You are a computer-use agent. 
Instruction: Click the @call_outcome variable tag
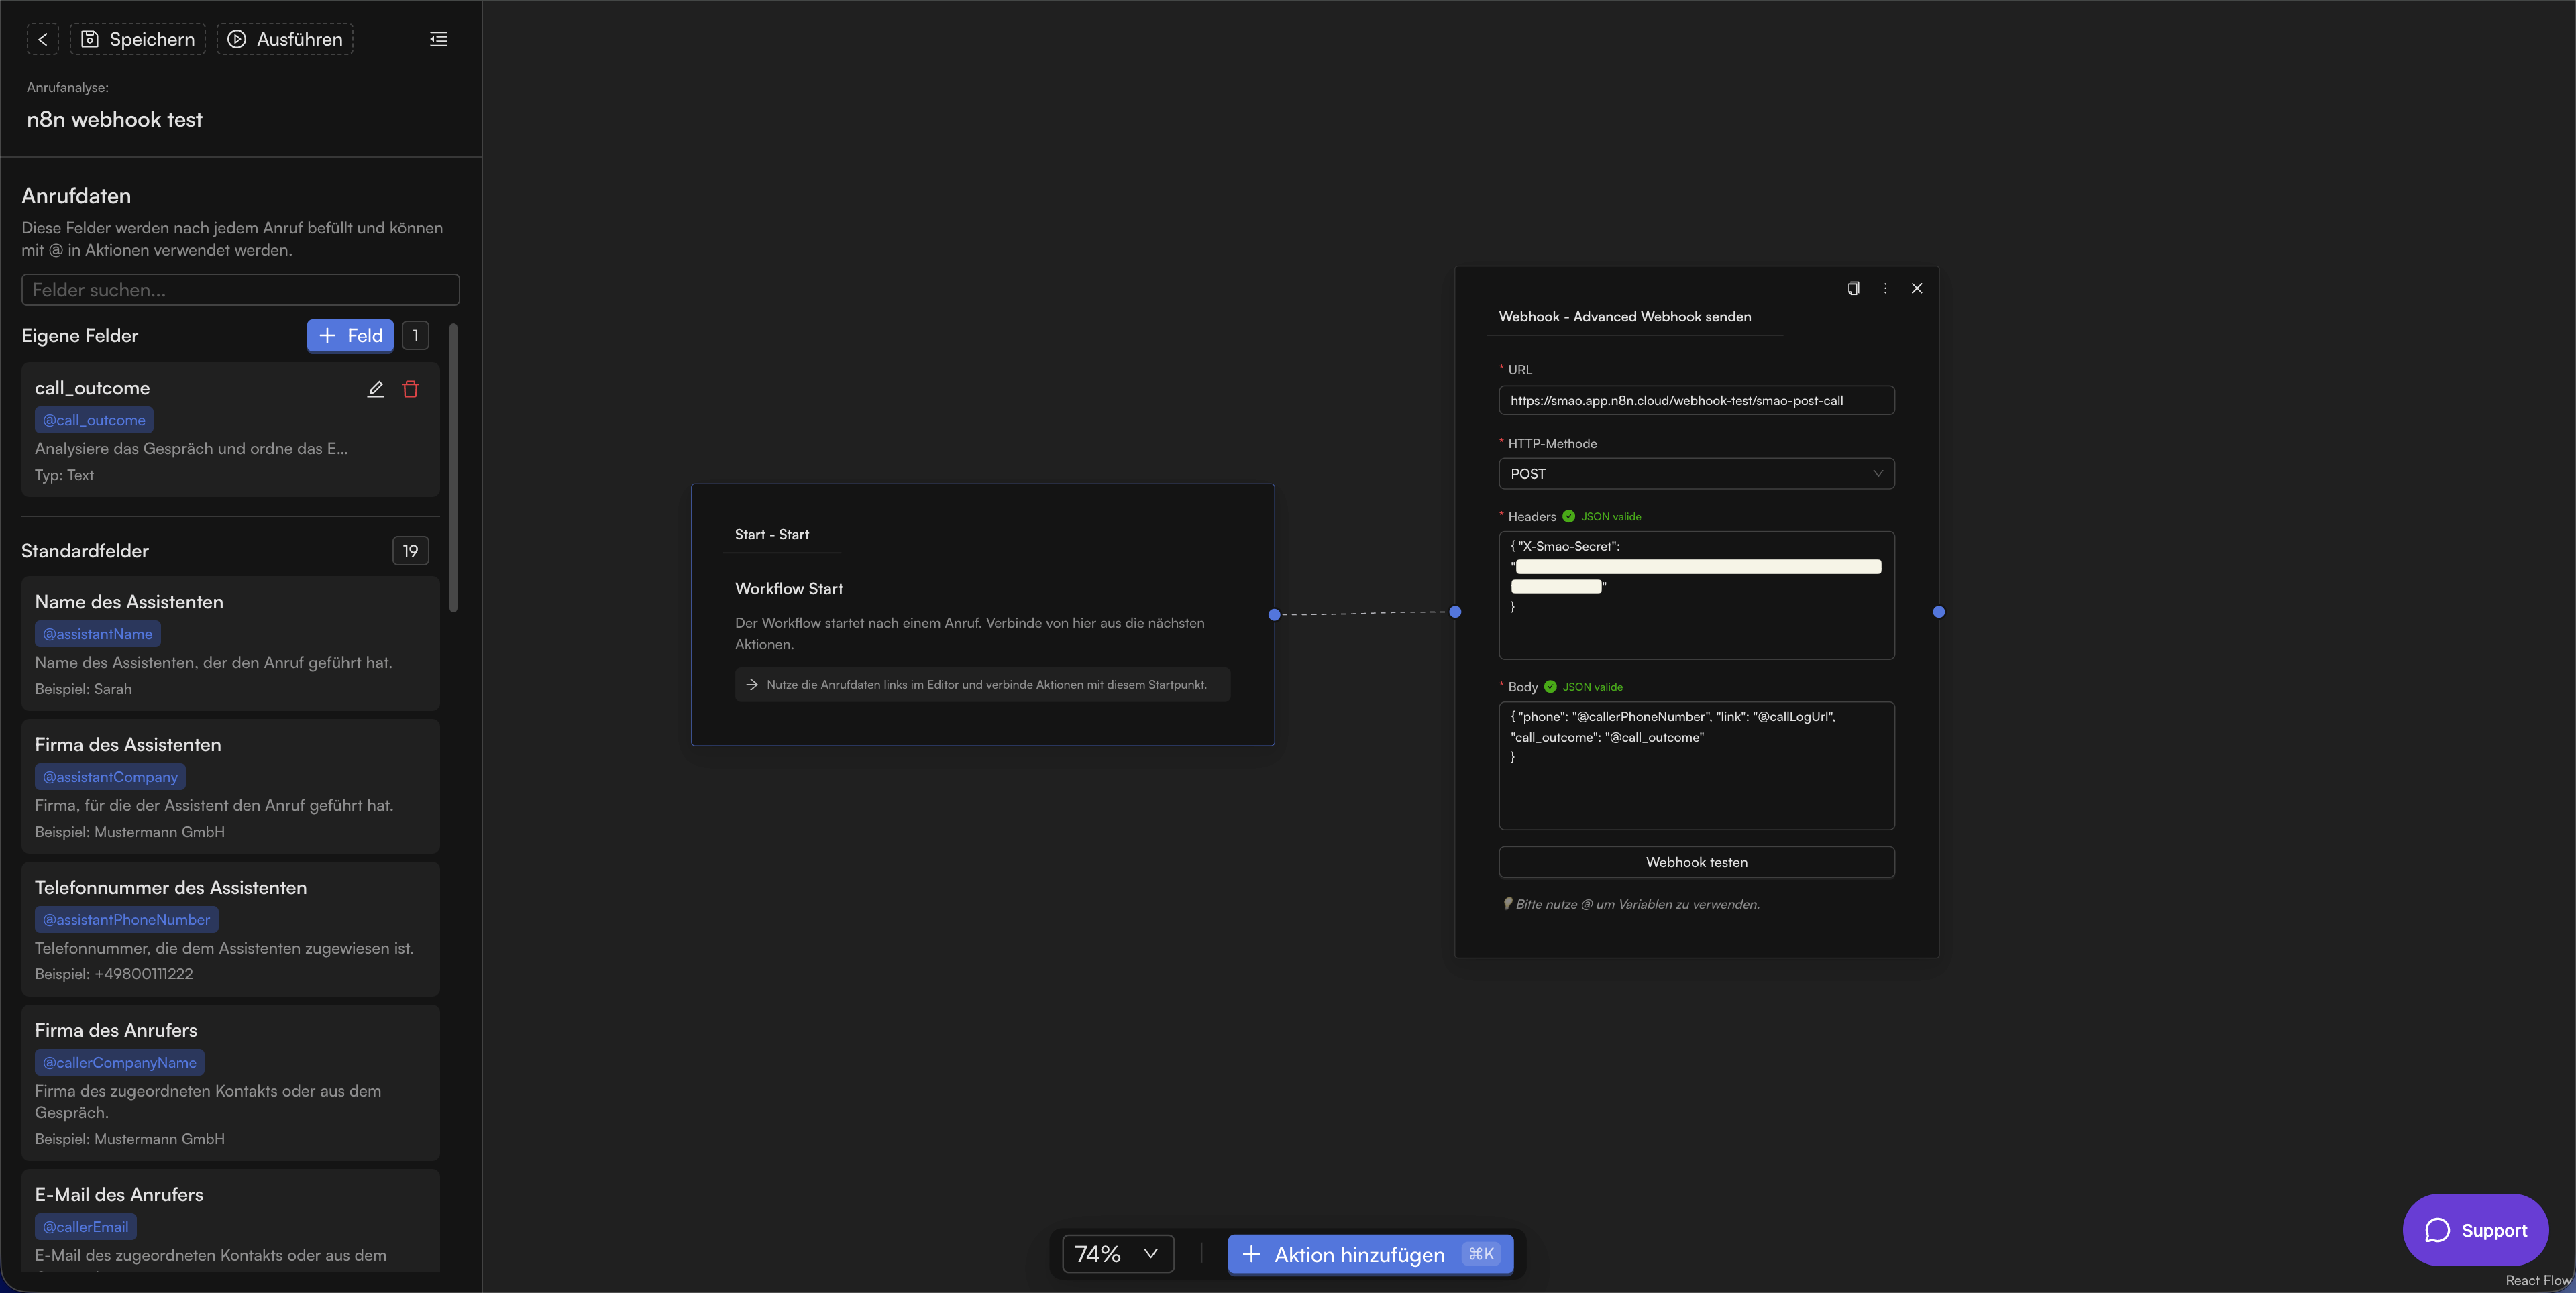point(94,420)
